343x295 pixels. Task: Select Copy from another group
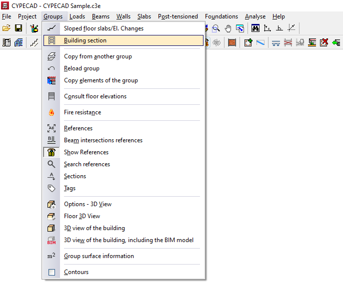(x=123, y=56)
